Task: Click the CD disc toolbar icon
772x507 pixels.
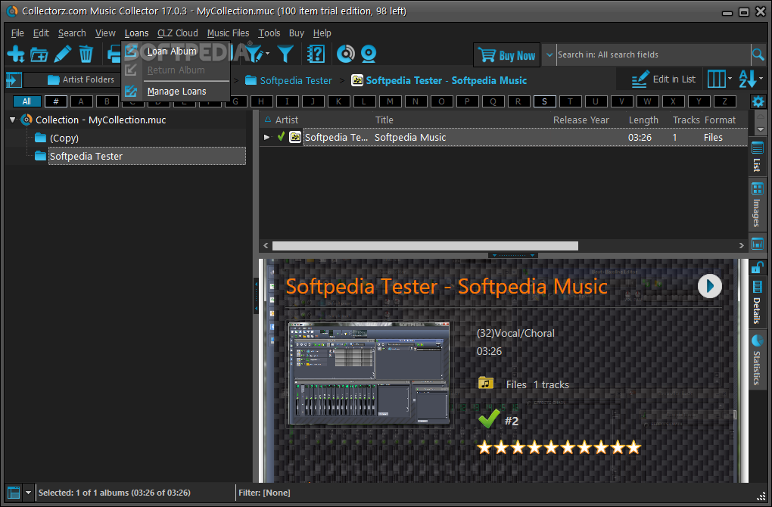Action: (346, 54)
